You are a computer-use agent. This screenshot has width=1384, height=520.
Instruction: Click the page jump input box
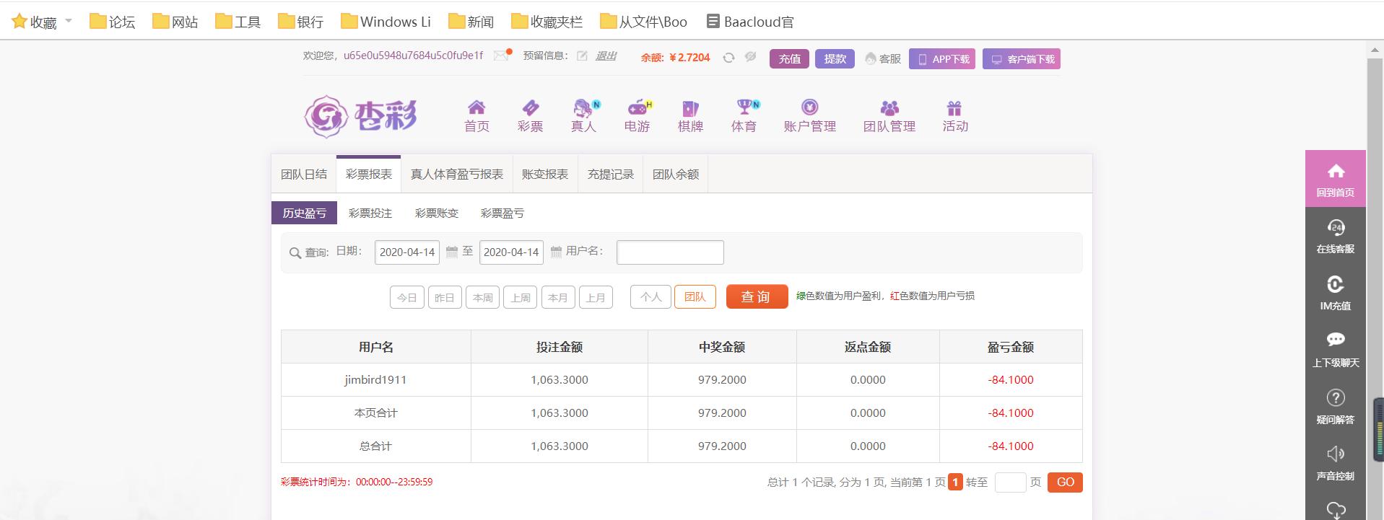coord(1010,482)
